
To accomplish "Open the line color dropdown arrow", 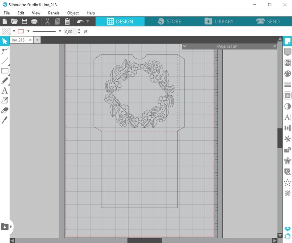I will coord(28,31).
